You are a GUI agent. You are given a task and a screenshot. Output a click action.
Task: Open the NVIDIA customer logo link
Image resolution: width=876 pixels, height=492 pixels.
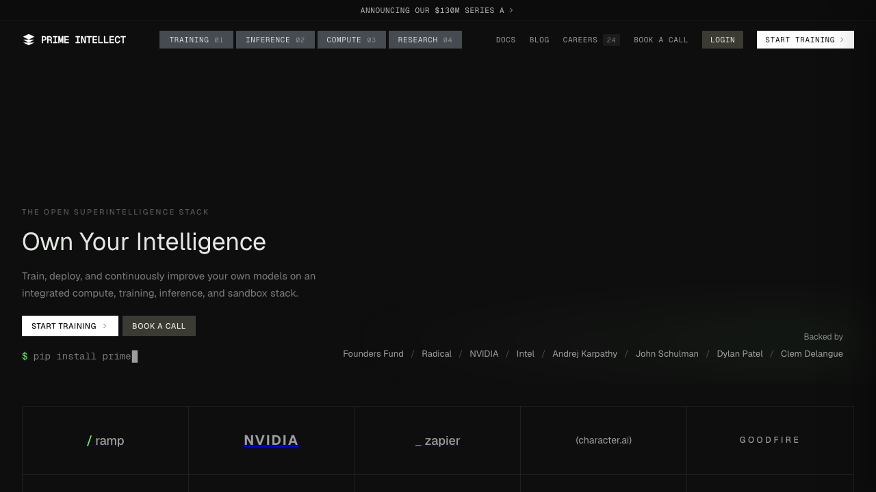(x=271, y=441)
